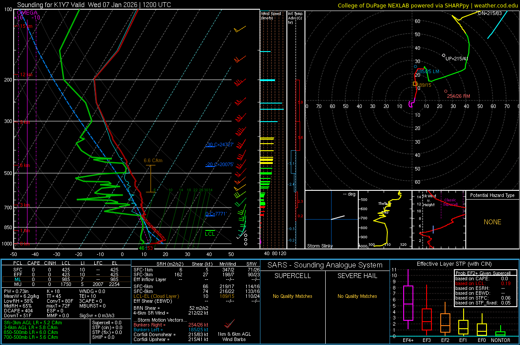Click the SHIP = 0.0 value

(x=103, y=337)
